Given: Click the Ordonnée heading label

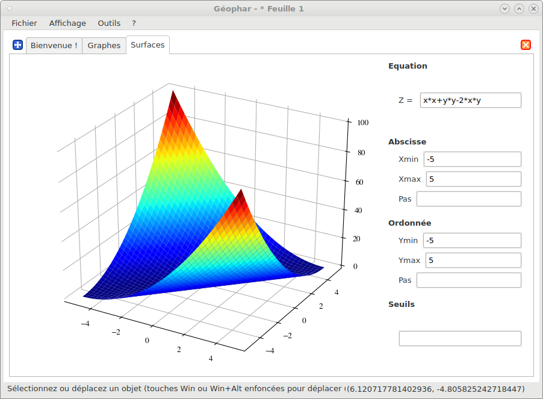Looking at the screenshot, I should (410, 223).
